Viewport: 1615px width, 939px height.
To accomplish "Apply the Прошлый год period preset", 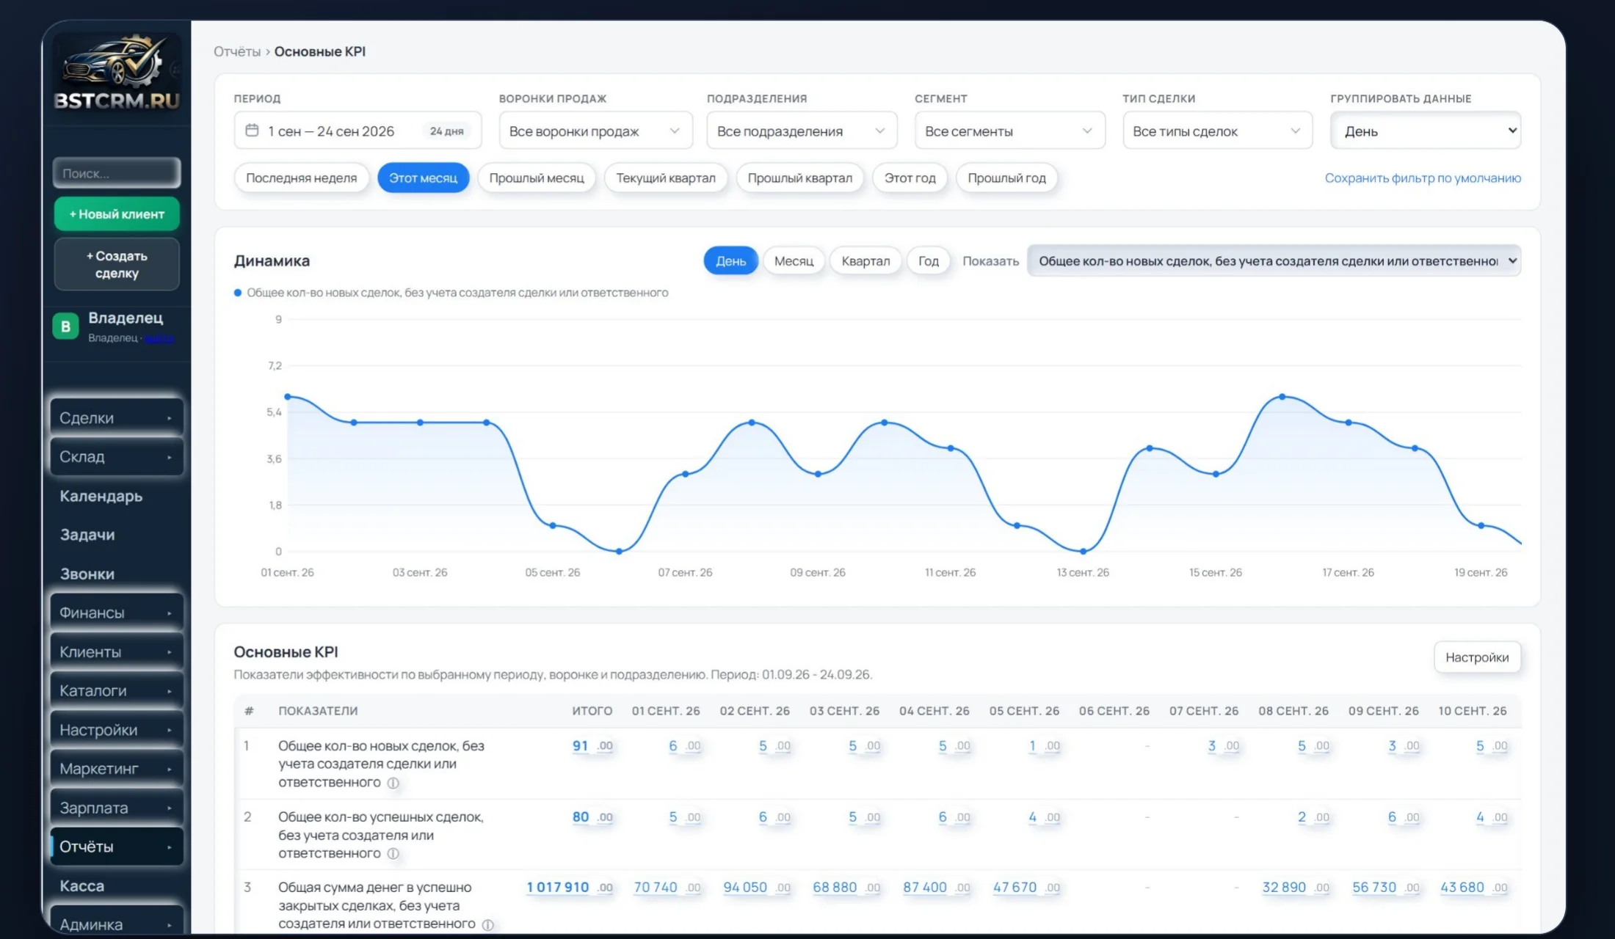I will pos(1006,178).
